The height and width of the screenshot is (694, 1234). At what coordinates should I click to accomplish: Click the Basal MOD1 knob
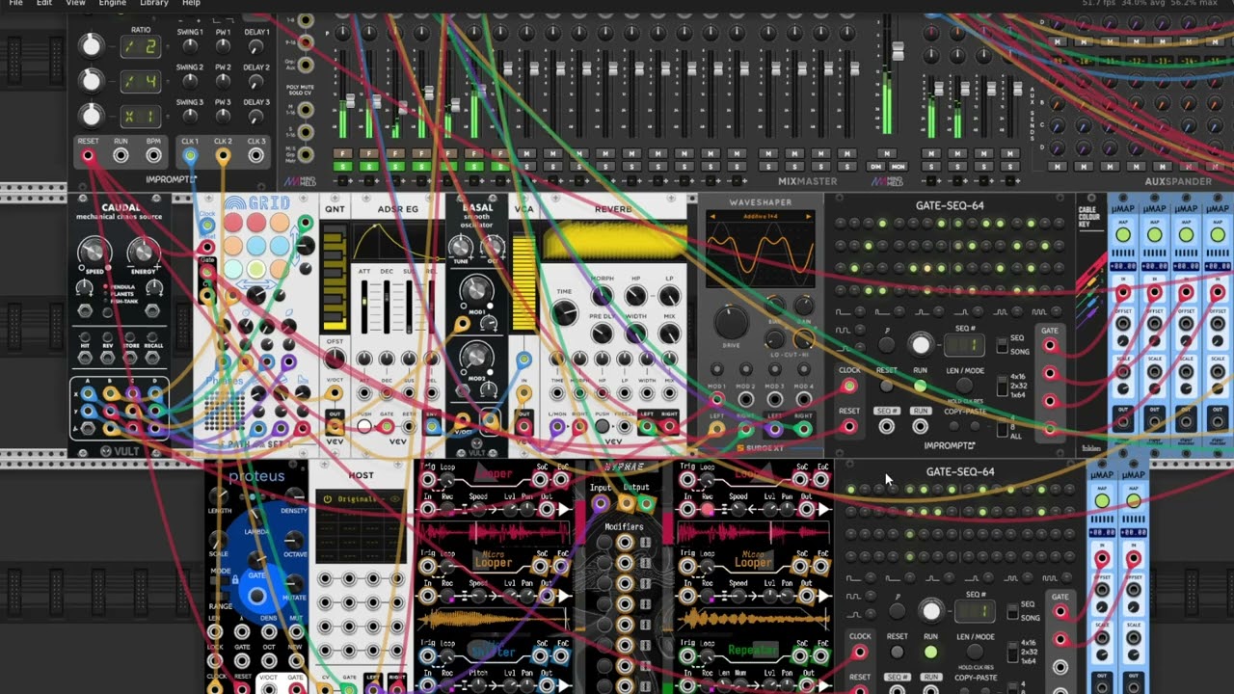476,290
